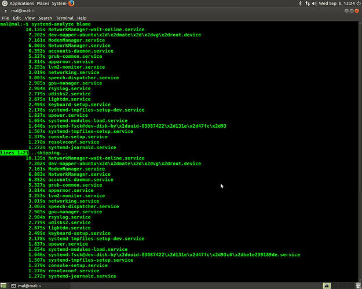Image resolution: width=362 pixels, height=289 pixels.
Task: Open the System menu
Action: 59,3
